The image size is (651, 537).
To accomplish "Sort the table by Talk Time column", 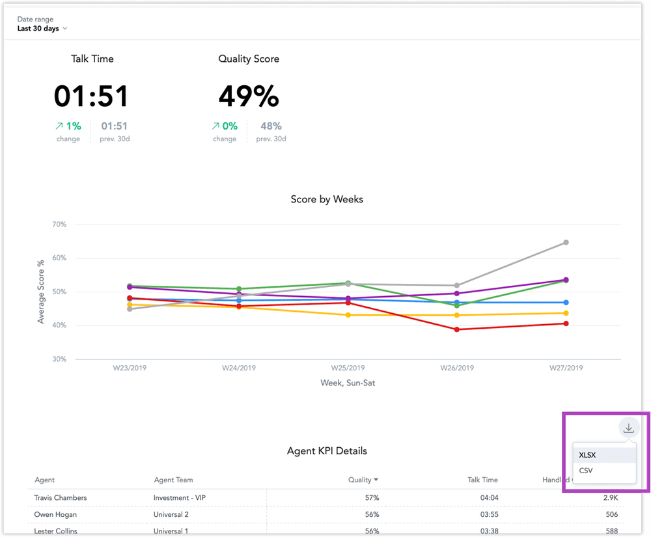I will click(482, 480).
